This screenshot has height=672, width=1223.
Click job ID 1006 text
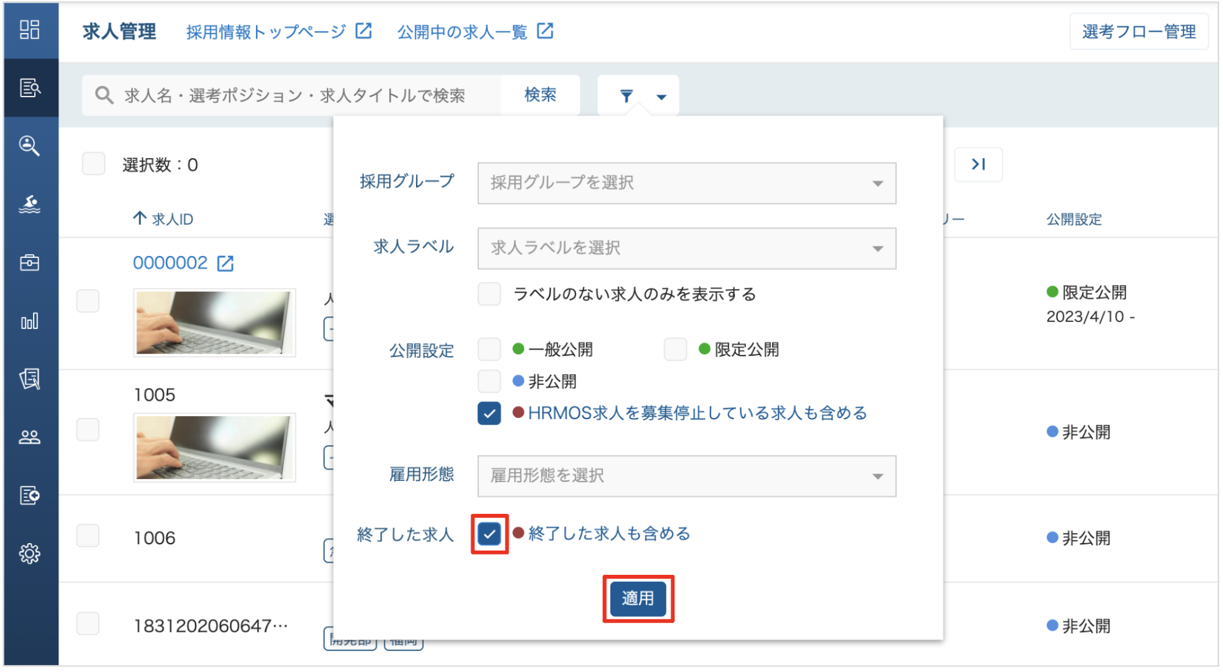[x=155, y=539]
